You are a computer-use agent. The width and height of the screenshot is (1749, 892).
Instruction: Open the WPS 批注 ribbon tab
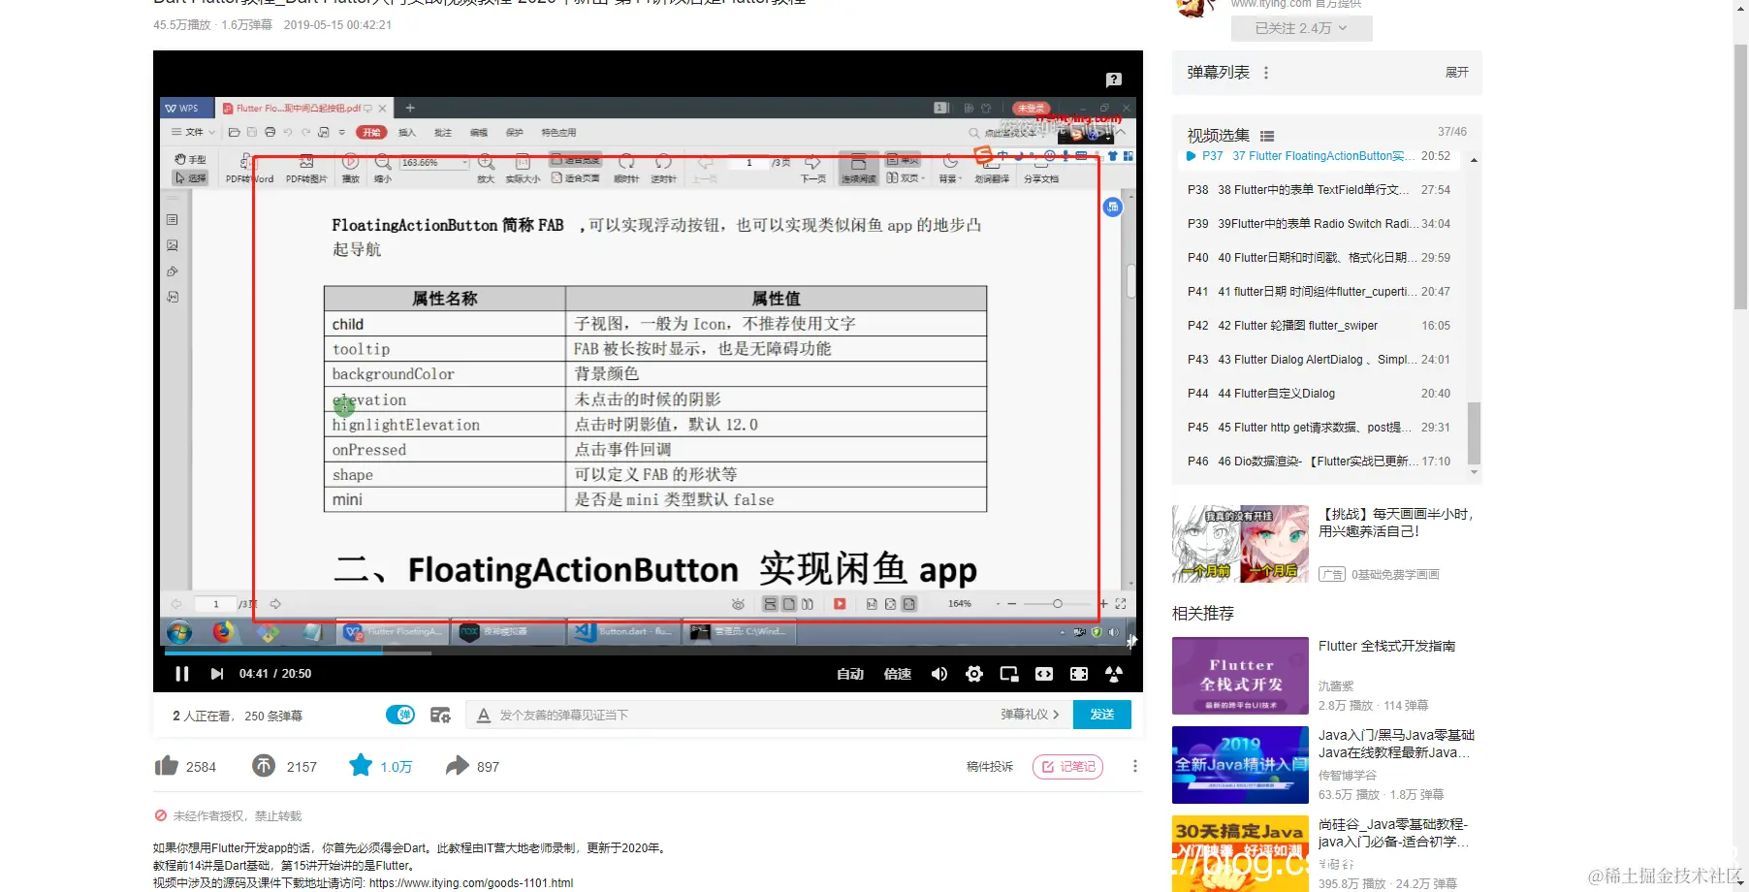[x=443, y=132]
